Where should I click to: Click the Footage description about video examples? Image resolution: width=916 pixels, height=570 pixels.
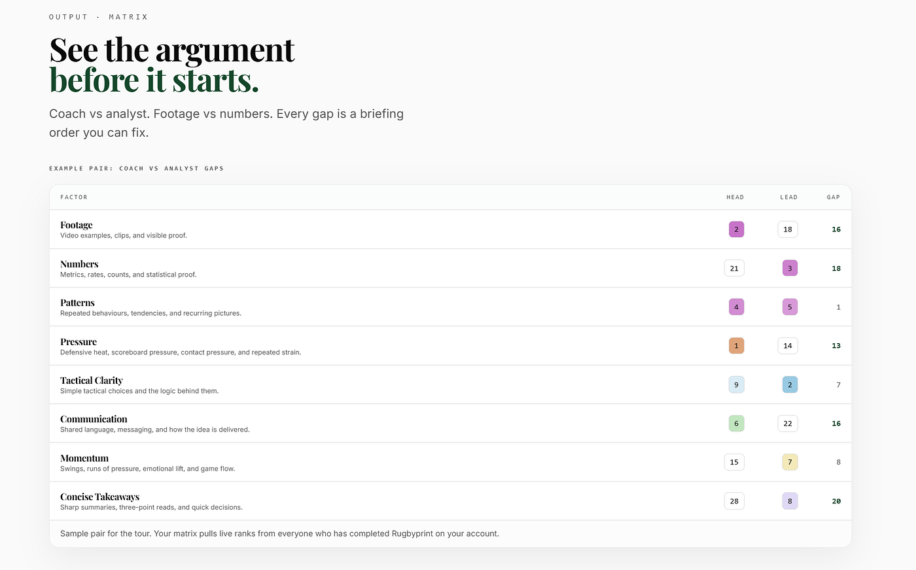pyautogui.click(x=124, y=235)
